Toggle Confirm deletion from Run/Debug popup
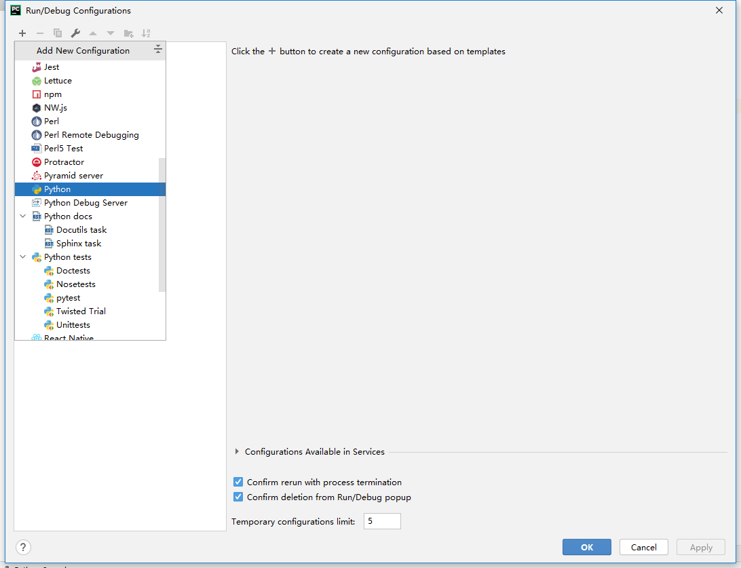The height and width of the screenshot is (568, 741). click(238, 497)
